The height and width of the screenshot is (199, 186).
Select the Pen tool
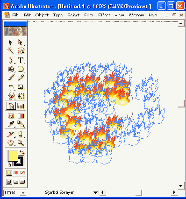point(10,60)
